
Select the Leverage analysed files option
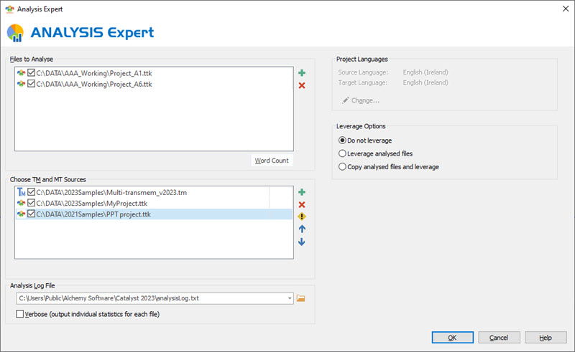coord(342,153)
